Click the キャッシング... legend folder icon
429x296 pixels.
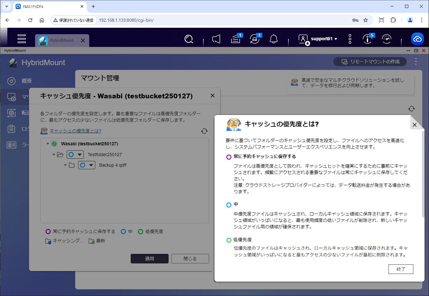[x=48, y=241]
